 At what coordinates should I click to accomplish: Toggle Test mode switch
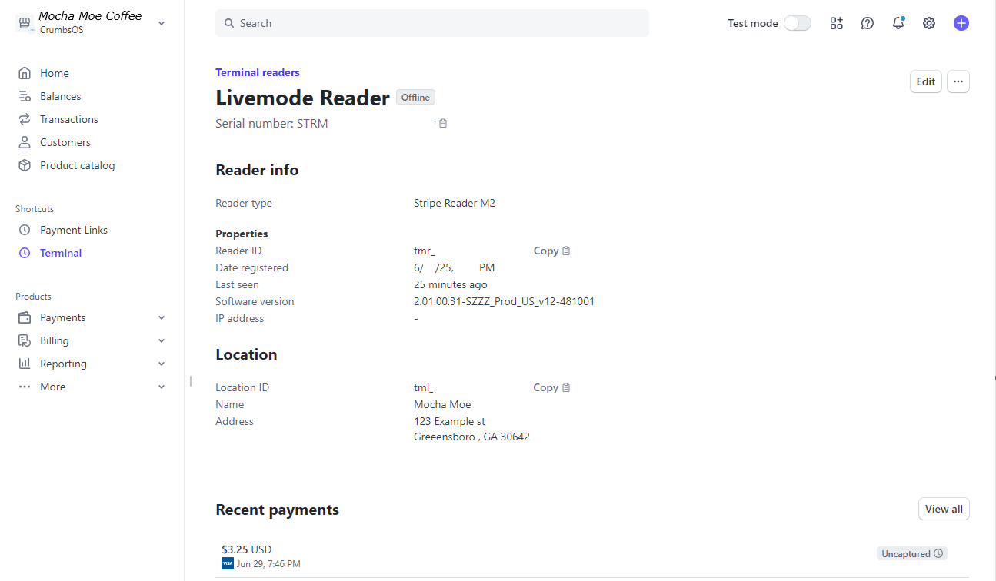pos(798,23)
